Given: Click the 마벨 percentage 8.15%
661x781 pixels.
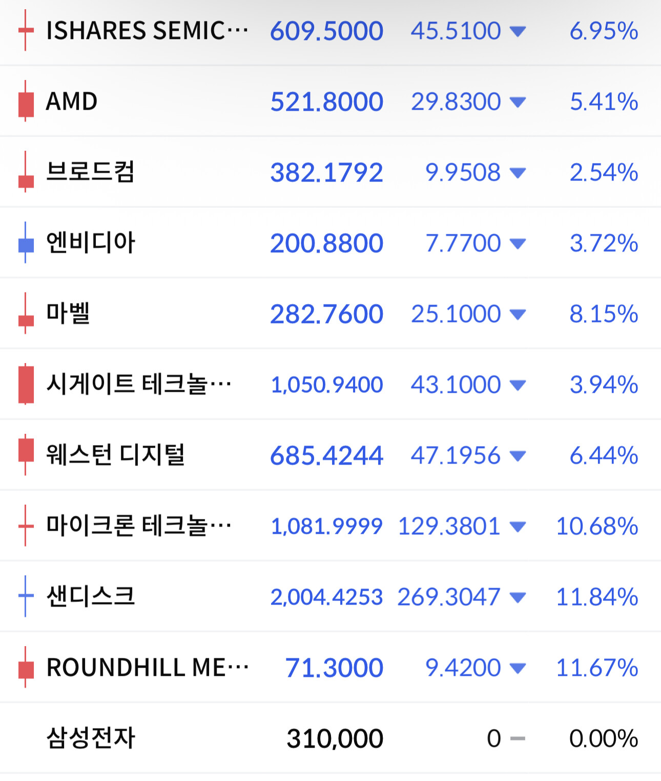Looking at the screenshot, I should pos(604,314).
